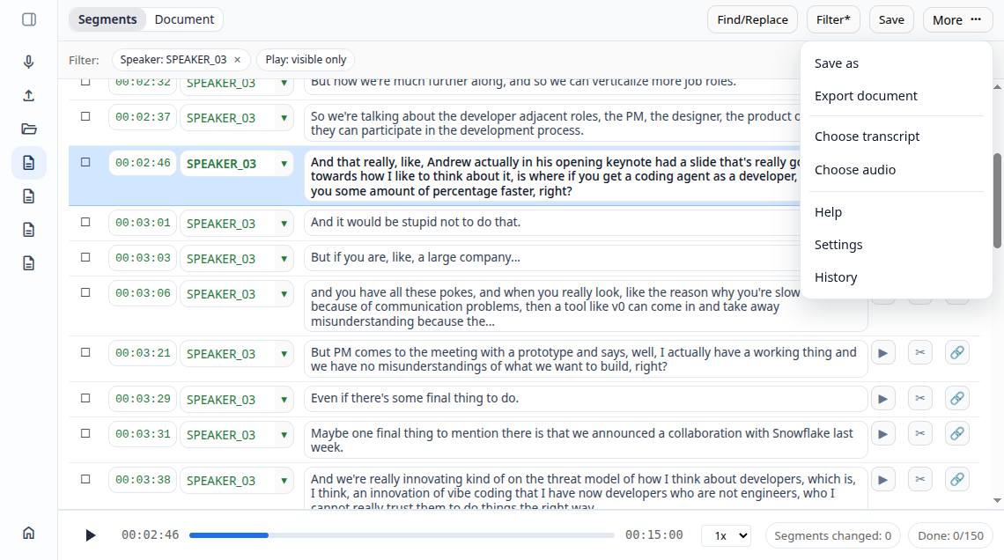1004x560 pixels.
Task: Toggle the sidebar panel icon at top left
Action: pyautogui.click(x=28, y=18)
